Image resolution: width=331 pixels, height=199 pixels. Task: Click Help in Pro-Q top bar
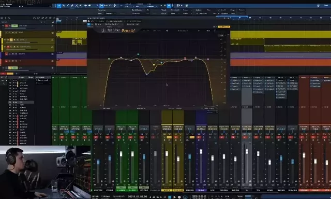208,31
